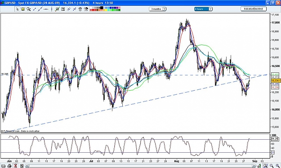Click the horizontal chart scrollbar track
This screenshot has height=168, width=281.
pyautogui.click(x=140, y=166)
